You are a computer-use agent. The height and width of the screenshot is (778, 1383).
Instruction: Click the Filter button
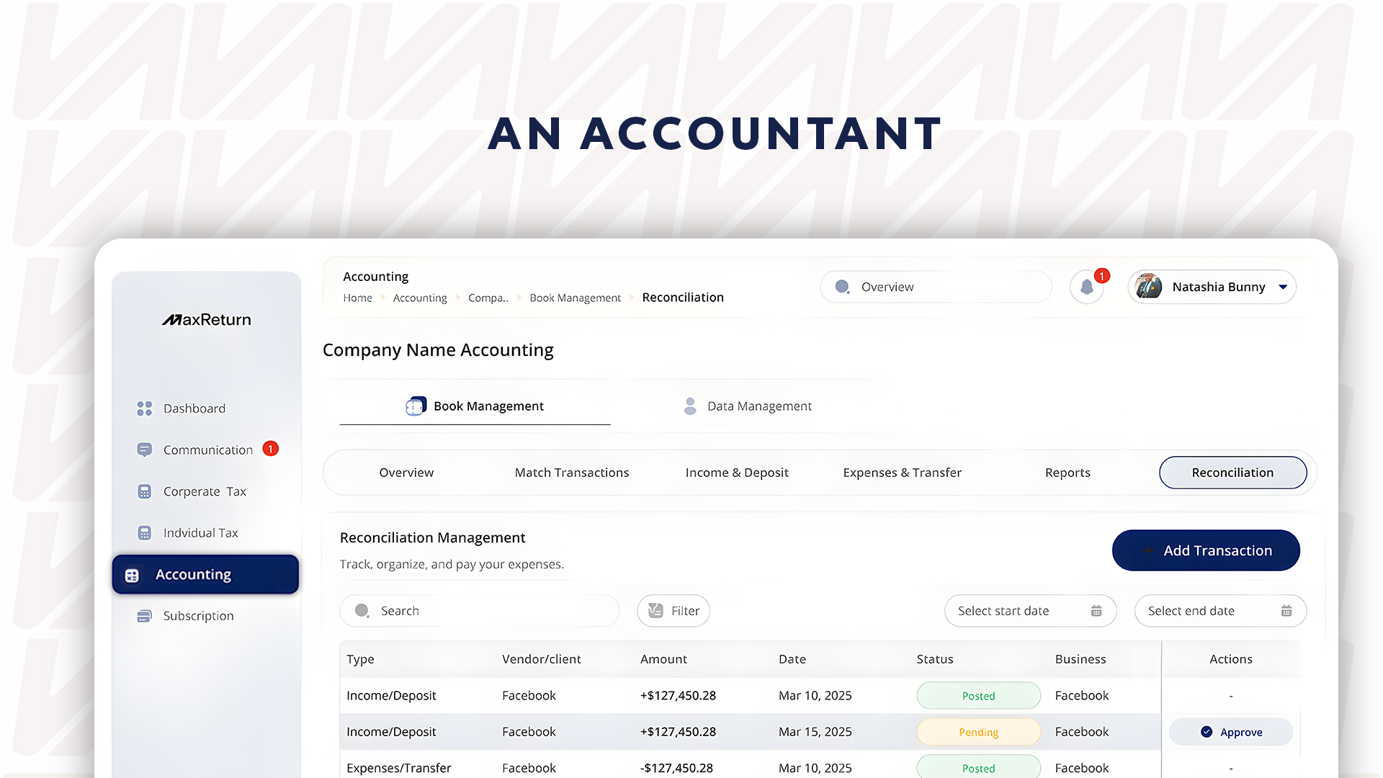pyautogui.click(x=673, y=611)
